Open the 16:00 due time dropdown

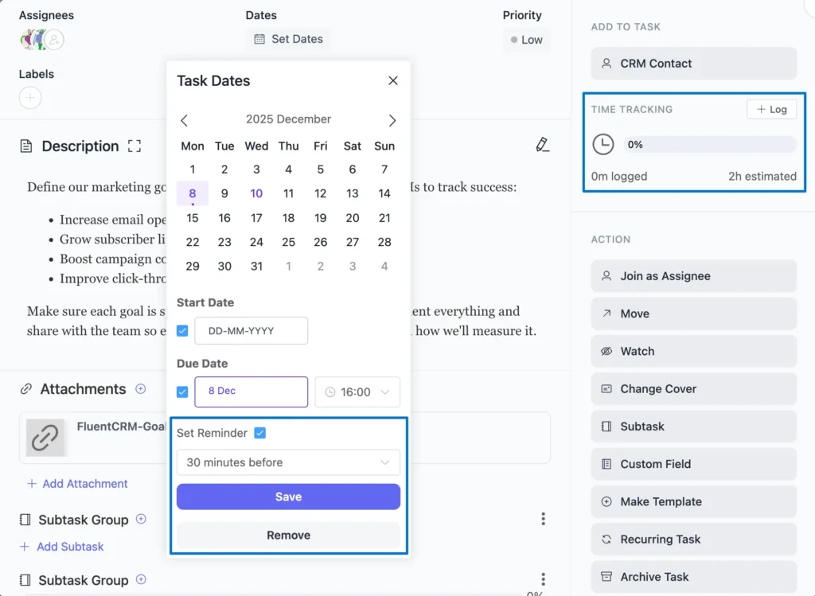pos(357,391)
